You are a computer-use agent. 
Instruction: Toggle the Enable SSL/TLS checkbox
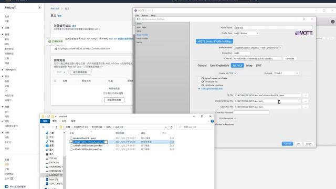(235, 73)
